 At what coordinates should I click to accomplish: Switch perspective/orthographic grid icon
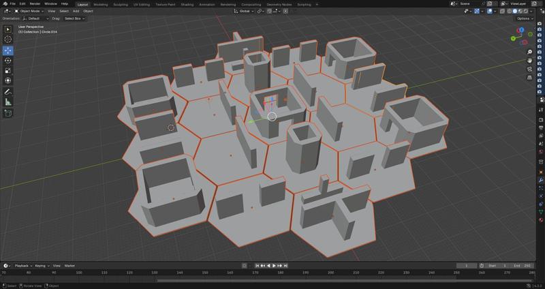pos(529,78)
